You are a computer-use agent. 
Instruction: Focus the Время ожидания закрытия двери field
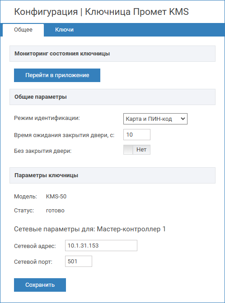(137, 134)
